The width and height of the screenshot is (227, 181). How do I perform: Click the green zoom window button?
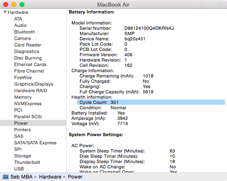22,4
